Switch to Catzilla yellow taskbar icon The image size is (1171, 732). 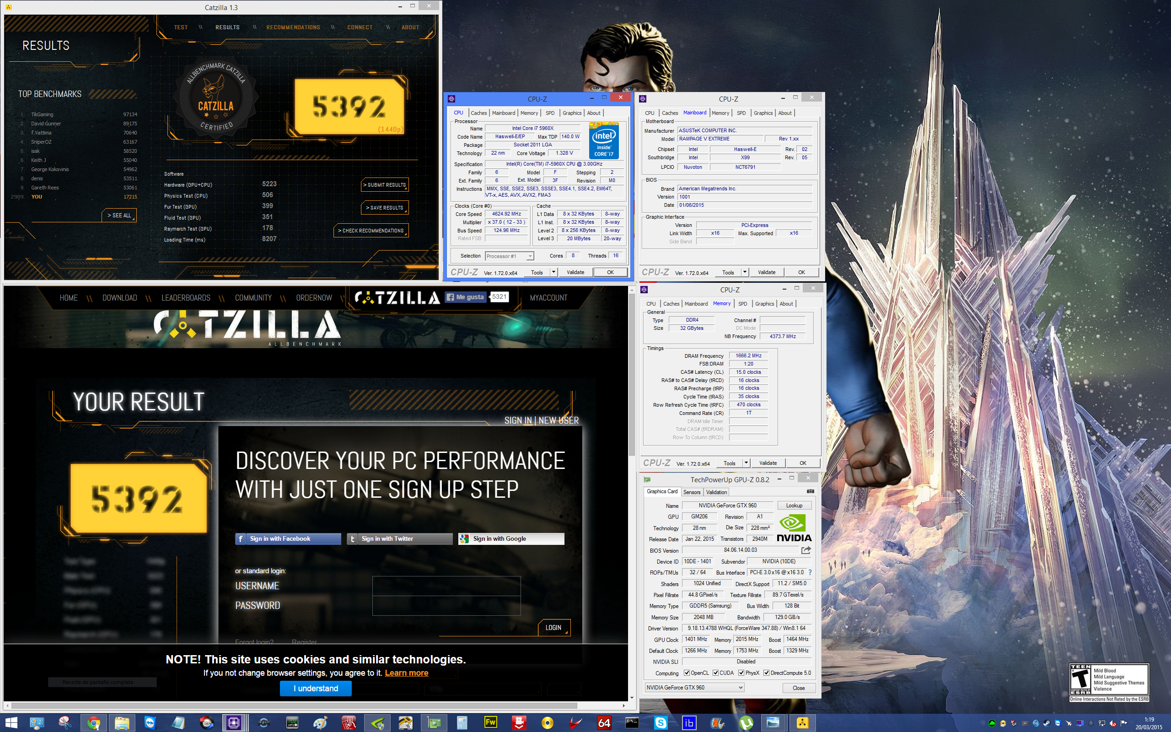click(803, 723)
